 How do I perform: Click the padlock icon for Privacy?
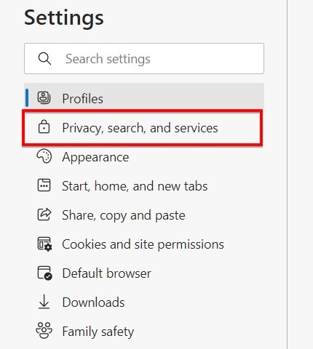tap(44, 127)
